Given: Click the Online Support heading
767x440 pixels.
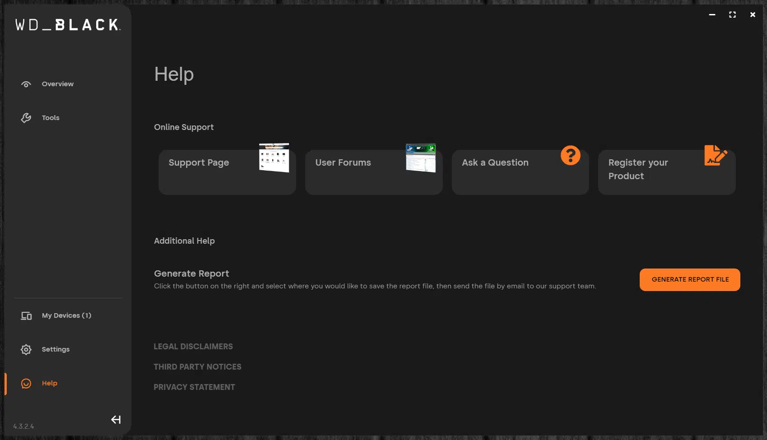Looking at the screenshot, I should point(184,127).
